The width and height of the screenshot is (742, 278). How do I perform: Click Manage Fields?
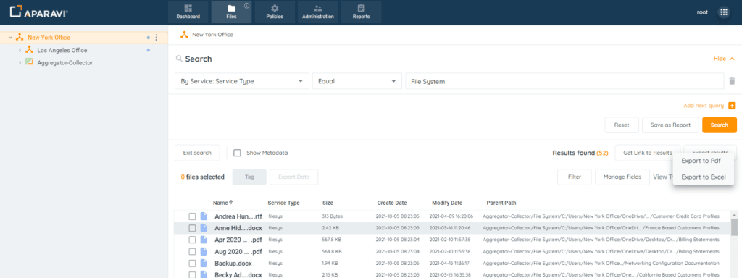pyautogui.click(x=622, y=177)
